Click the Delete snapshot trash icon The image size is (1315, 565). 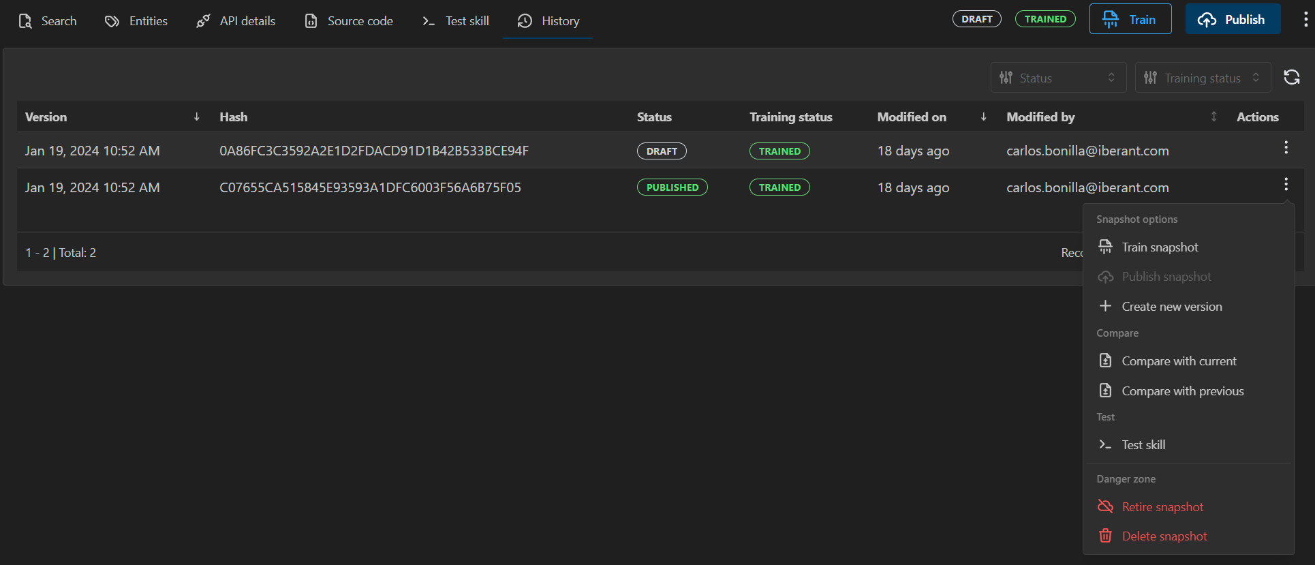point(1105,536)
